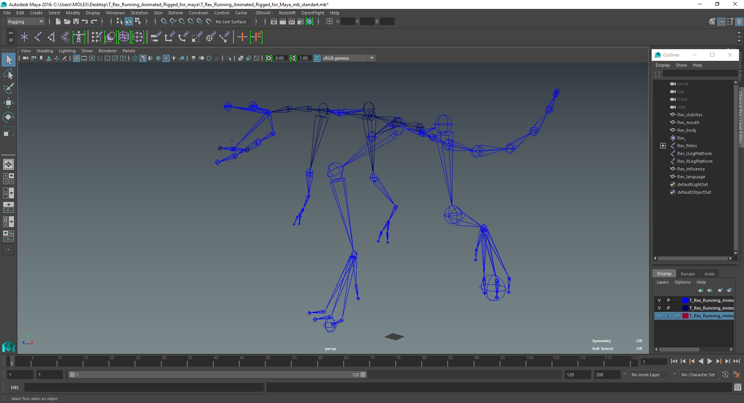744x403 pixels.
Task: Select the IK Handle tool icon
Action: [52, 37]
